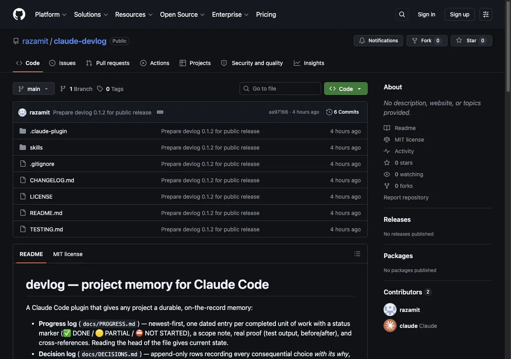
Task: Focus the Go to file field
Action: pyautogui.click(x=280, y=89)
